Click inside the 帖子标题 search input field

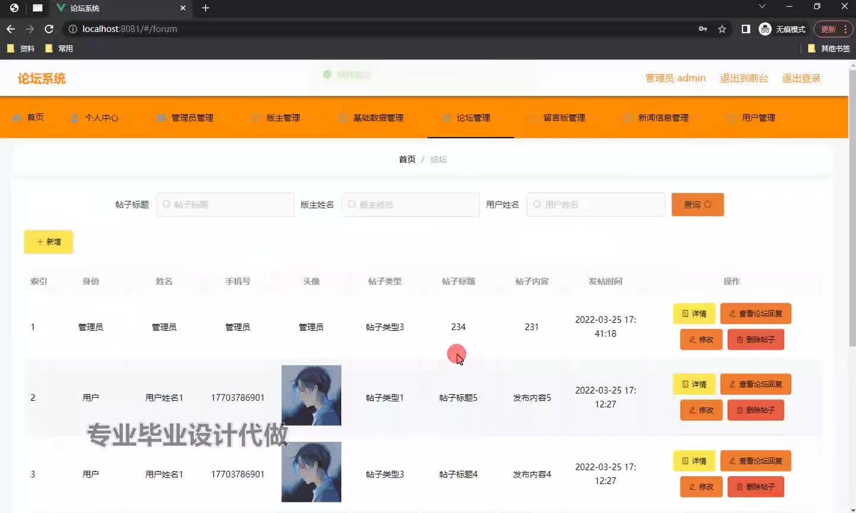tap(225, 204)
